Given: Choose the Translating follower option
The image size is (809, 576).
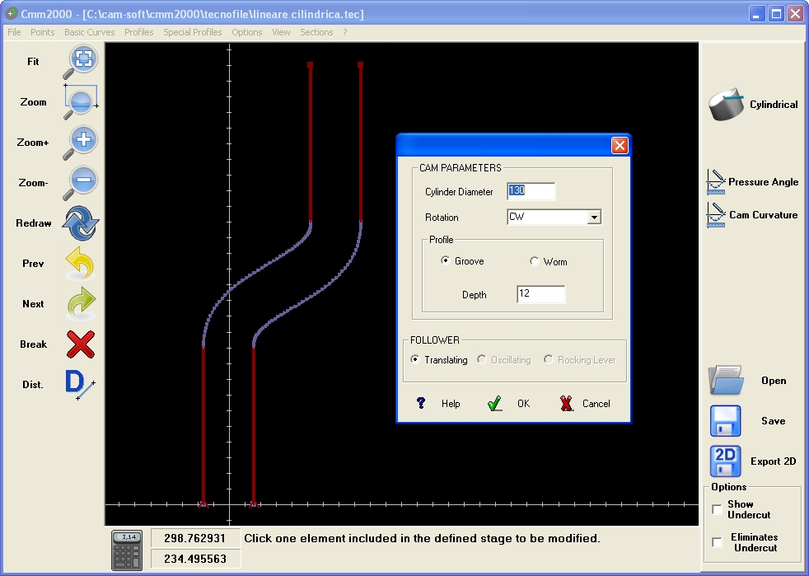Looking at the screenshot, I should [x=415, y=359].
